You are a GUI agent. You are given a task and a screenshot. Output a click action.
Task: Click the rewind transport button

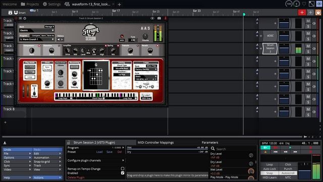[x=285, y=152]
